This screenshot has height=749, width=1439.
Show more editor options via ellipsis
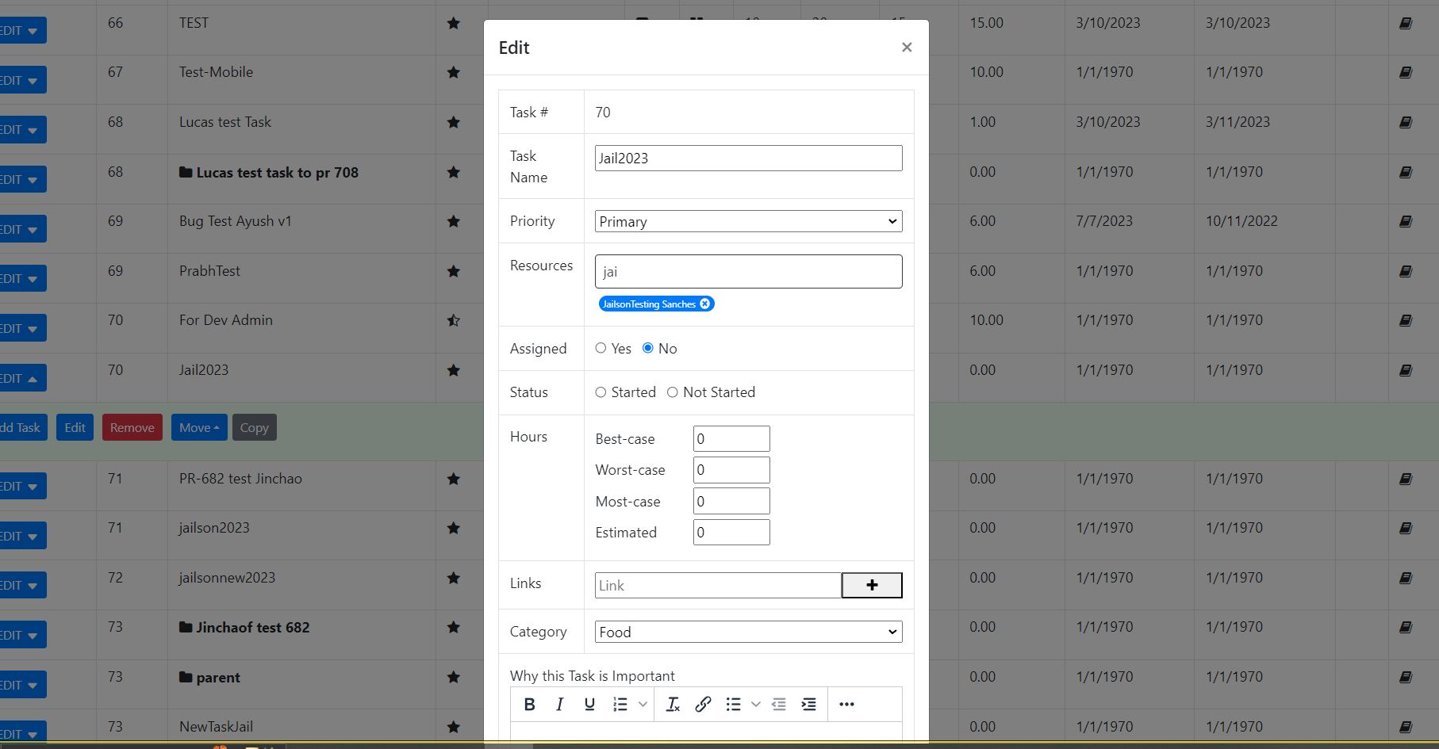tap(846, 704)
